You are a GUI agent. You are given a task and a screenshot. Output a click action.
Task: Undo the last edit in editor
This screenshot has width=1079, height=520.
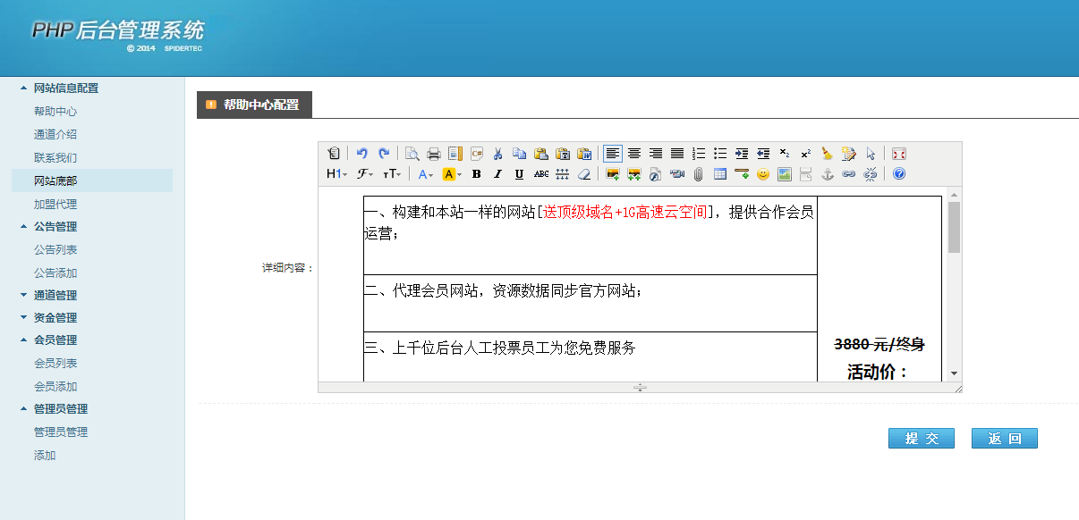[362, 153]
